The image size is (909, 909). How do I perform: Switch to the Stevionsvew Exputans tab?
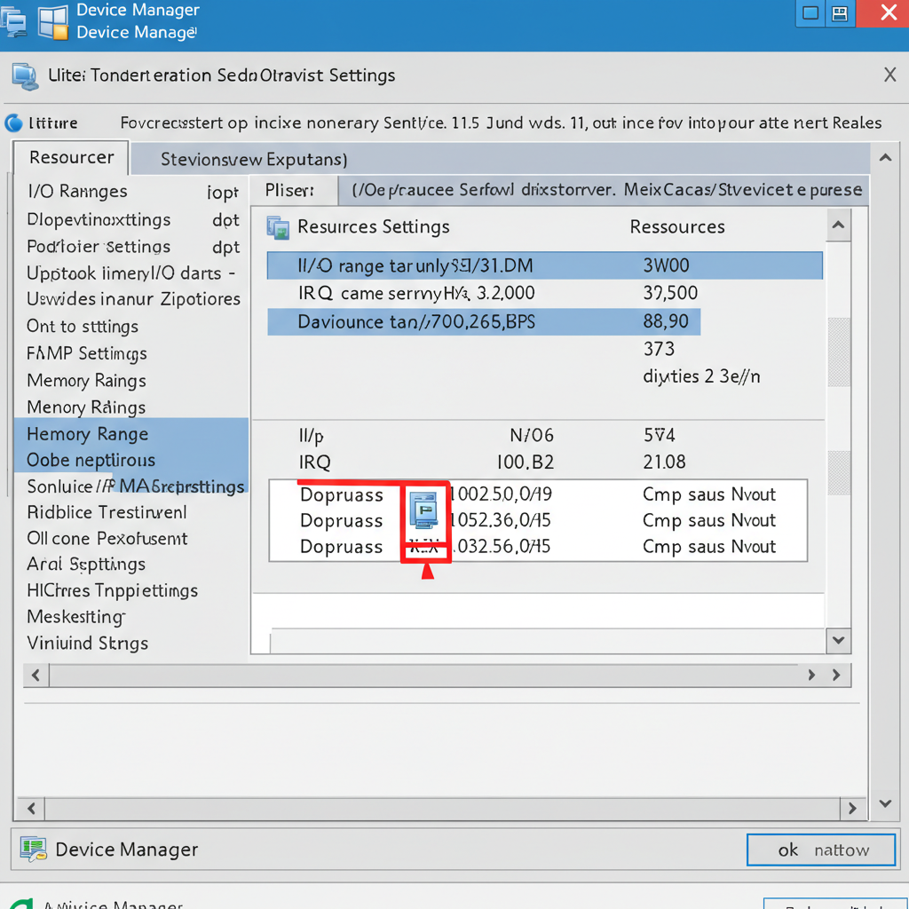click(254, 159)
